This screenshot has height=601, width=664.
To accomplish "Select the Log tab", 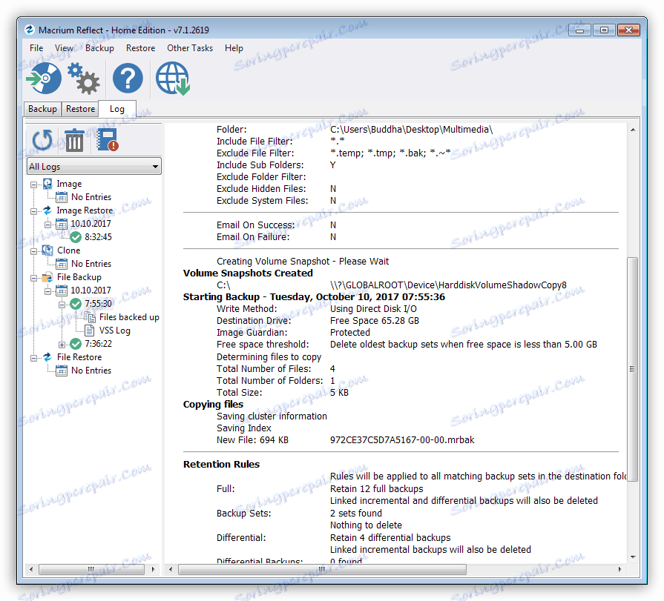I will (117, 109).
